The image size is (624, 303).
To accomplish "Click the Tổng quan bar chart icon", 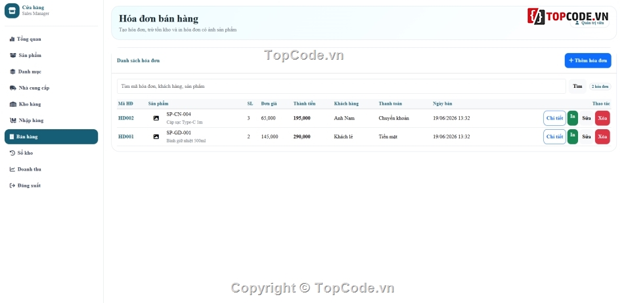I will tap(12, 39).
